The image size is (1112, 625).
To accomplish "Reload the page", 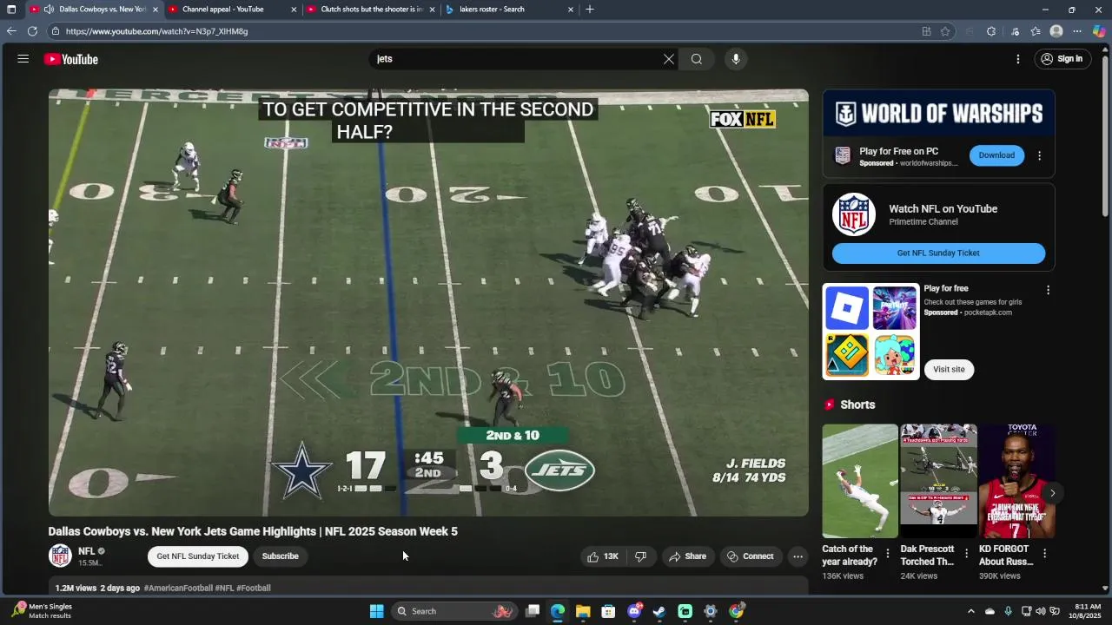I will click(32, 31).
